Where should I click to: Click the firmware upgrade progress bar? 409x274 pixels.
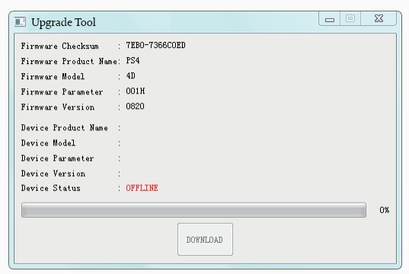coord(193,210)
